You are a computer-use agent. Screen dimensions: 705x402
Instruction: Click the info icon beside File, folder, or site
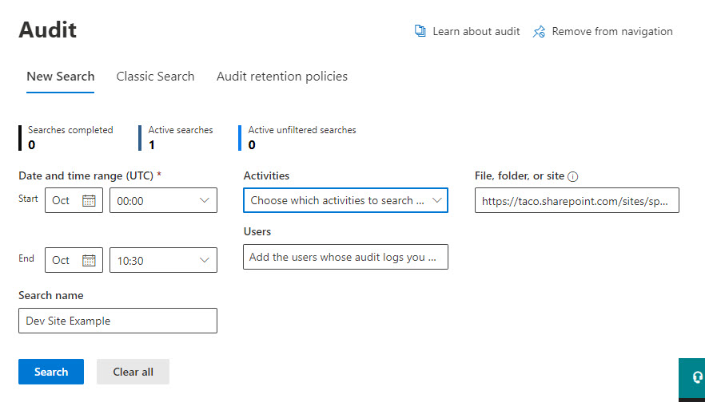573,177
